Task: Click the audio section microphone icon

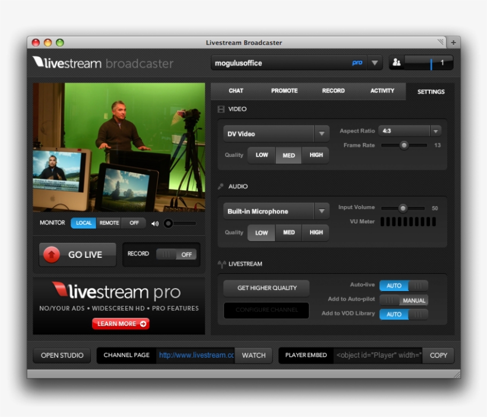Action: (221, 187)
